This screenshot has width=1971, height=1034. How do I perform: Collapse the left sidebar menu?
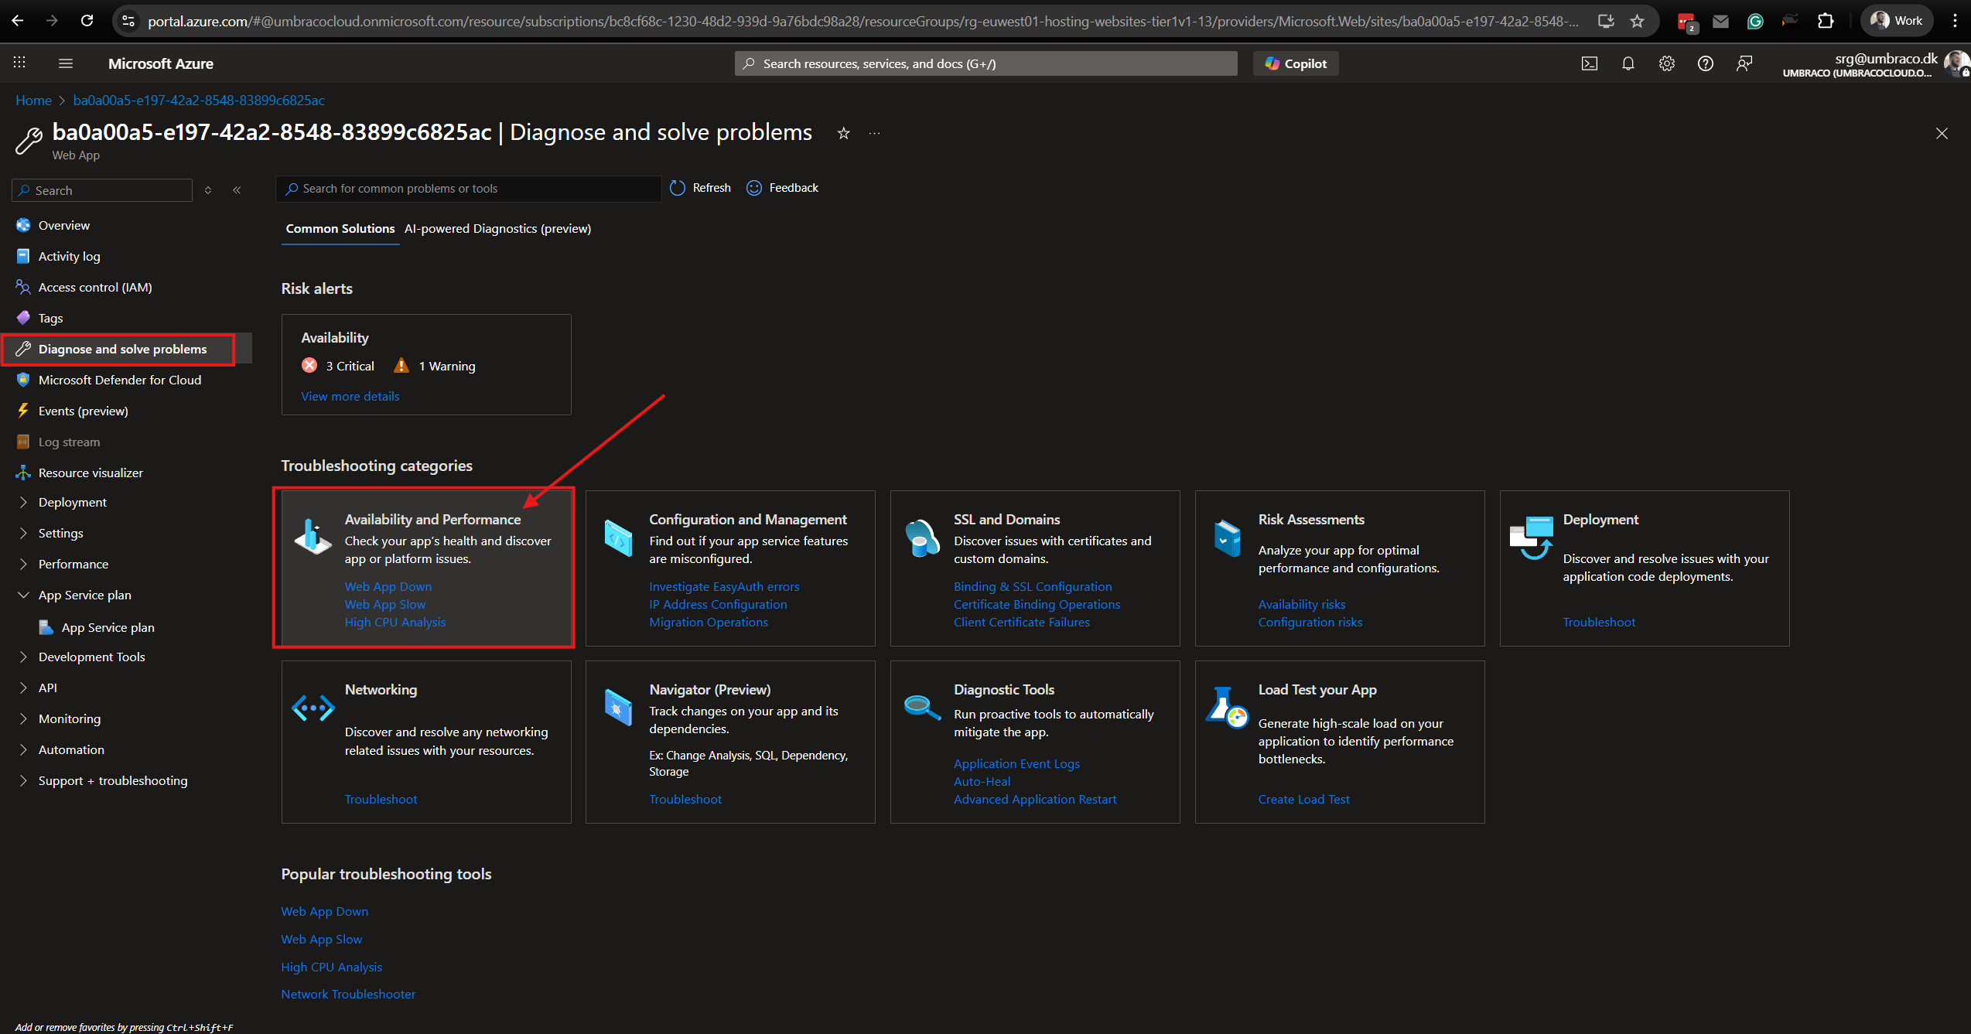pos(237,190)
